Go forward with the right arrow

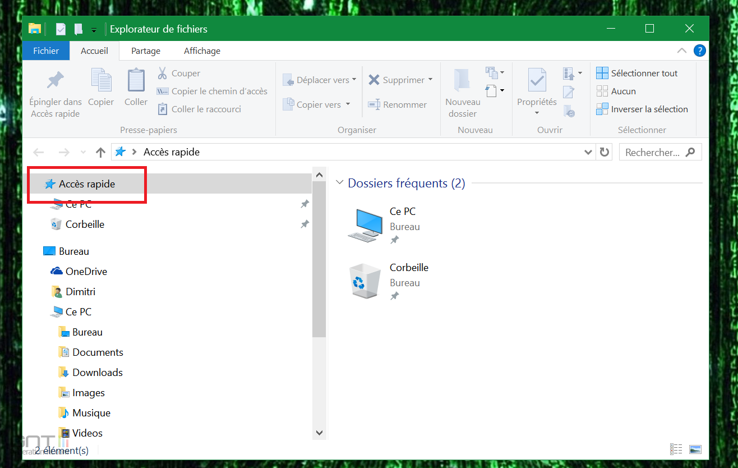coord(64,152)
